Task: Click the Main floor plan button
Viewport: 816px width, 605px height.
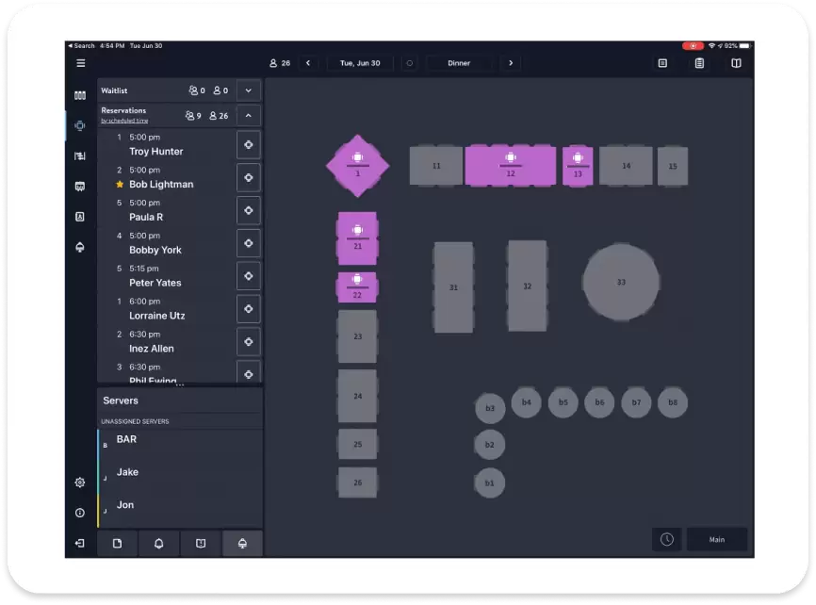Action: click(717, 539)
